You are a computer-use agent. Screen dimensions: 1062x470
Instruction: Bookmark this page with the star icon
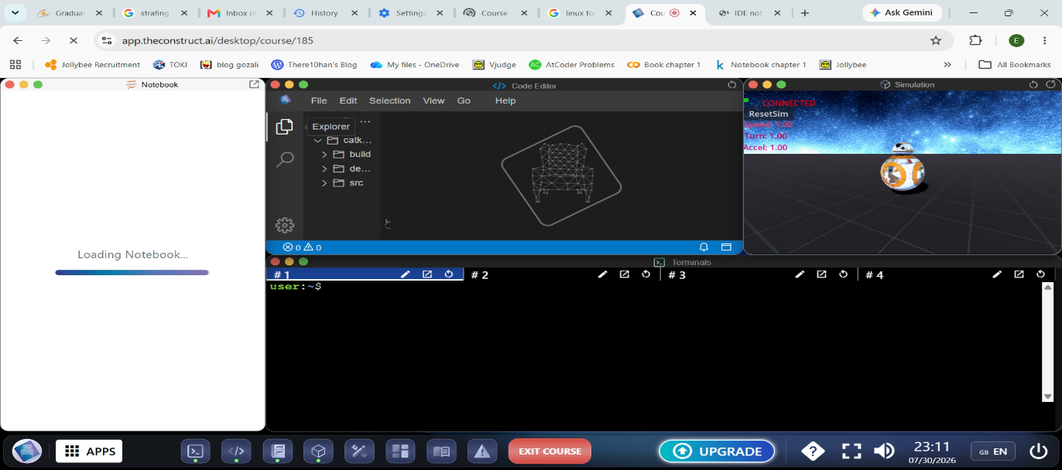coord(936,40)
